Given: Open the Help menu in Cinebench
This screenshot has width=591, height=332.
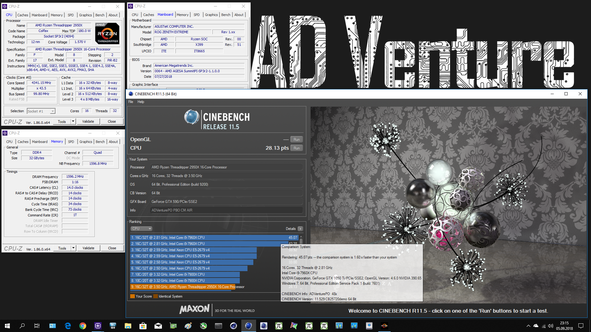Looking at the screenshot, I should (x=141, y=102).
